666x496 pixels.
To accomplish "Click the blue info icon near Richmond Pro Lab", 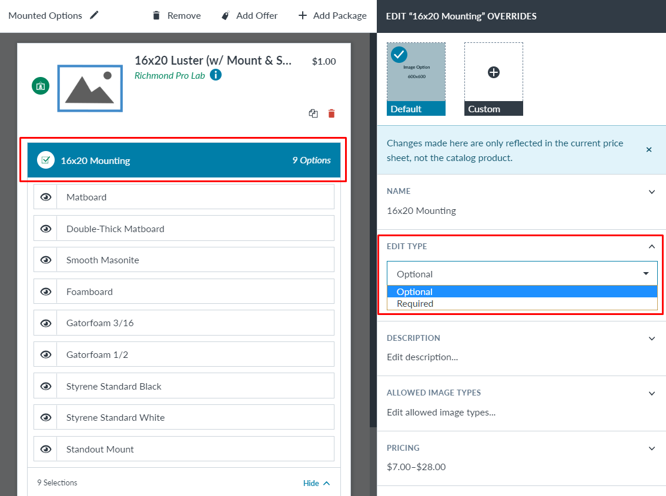I will (x=216, y=75).
